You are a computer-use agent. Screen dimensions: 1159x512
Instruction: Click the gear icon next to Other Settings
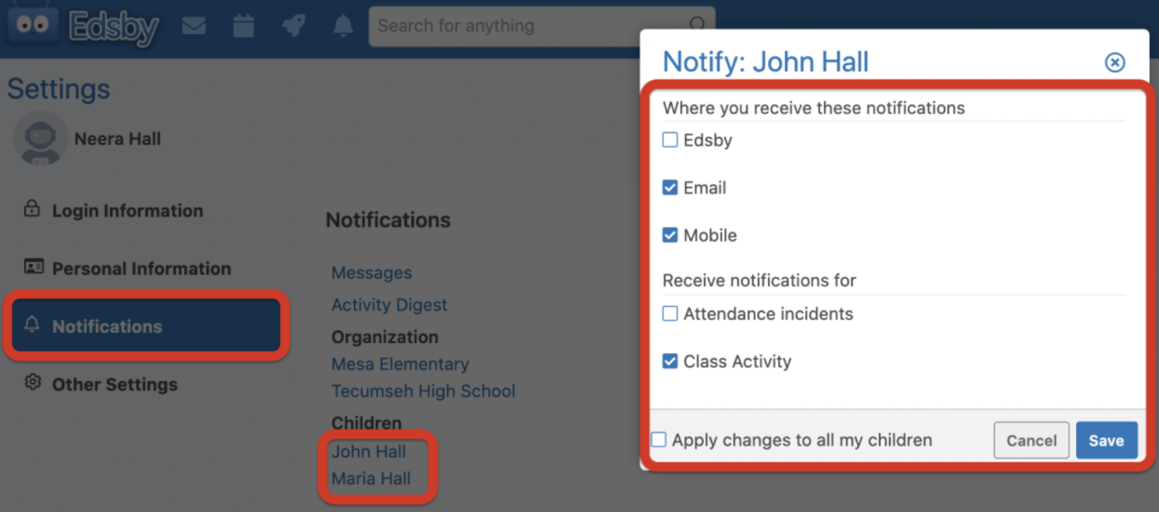(32, 384)
